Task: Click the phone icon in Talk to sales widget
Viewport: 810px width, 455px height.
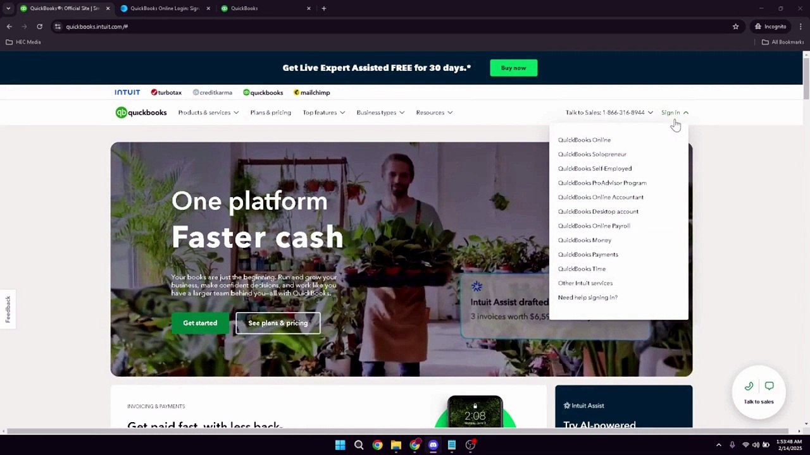Action: (749, 386)
